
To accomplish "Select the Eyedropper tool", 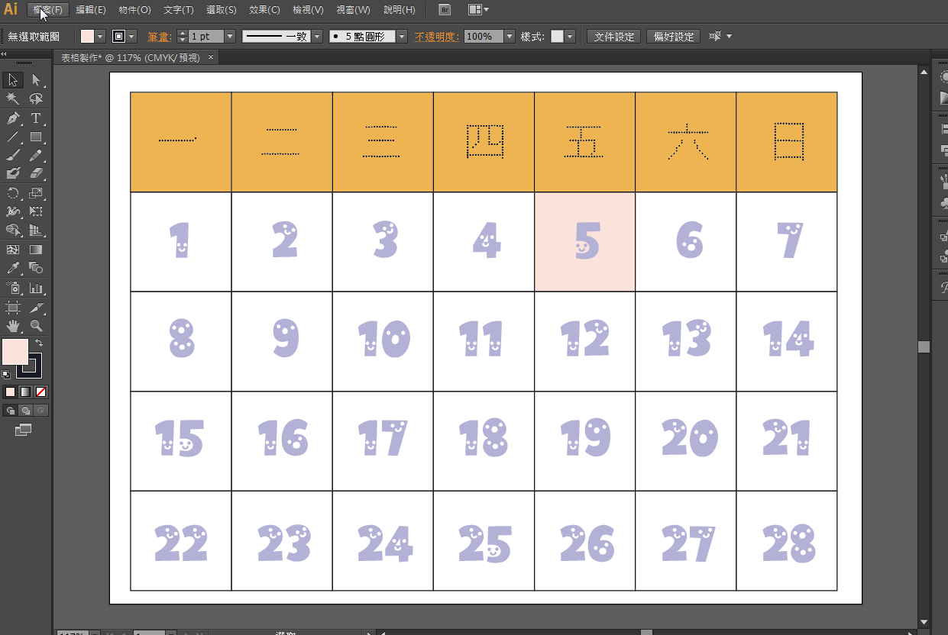I will [12, 268].
